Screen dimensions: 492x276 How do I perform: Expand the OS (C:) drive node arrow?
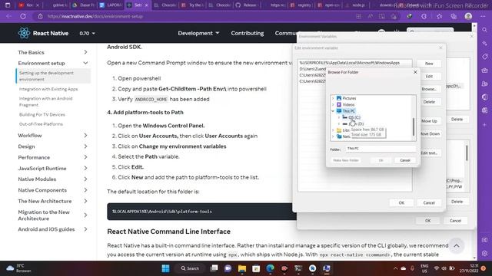tap(339, 117)
